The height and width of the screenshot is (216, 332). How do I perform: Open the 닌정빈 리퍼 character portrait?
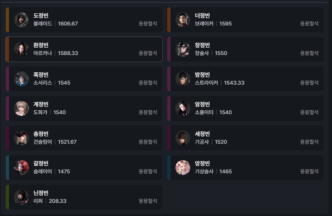click(x=21, y=197)
